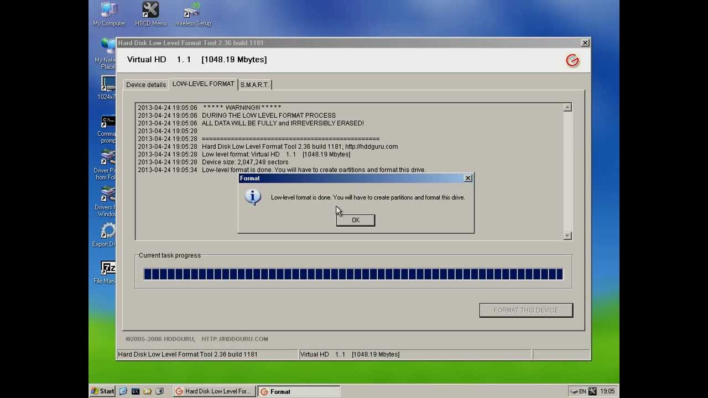This screenshot has height=398, width=708.
Task: Follow the HTTP://HDDGURU.COM footer link
Action: tap(235, 339)
